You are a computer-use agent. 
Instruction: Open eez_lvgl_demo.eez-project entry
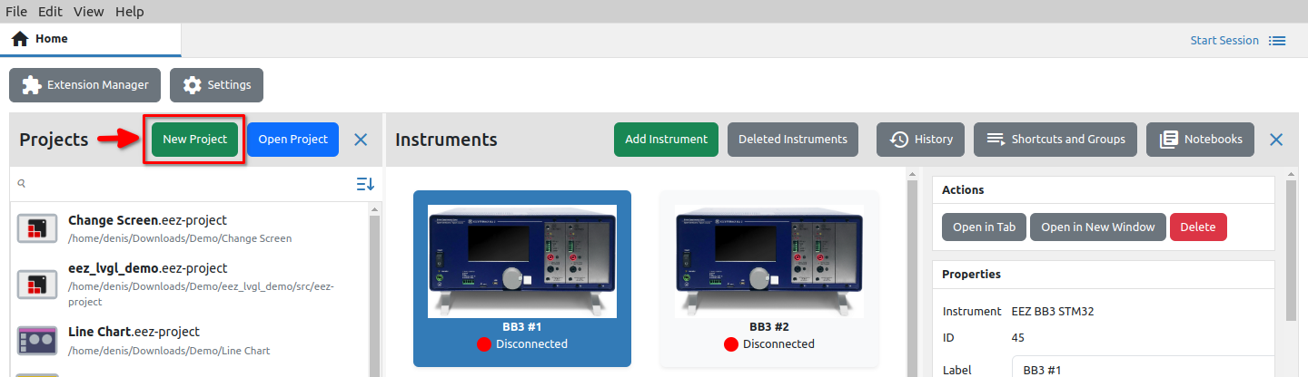click(189, 285)
